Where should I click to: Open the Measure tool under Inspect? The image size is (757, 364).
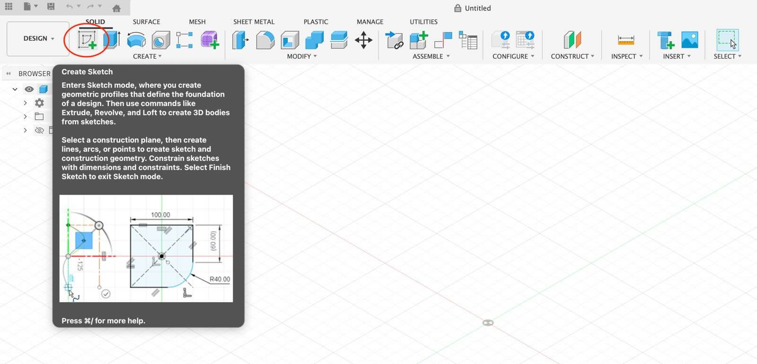625,41
